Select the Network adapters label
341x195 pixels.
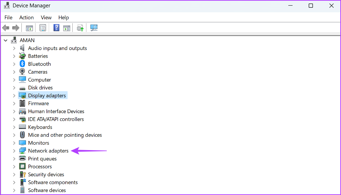48,151
